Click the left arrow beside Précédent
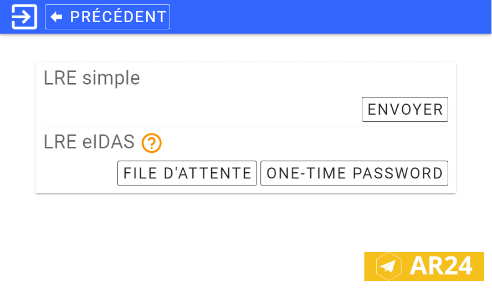This screenshot has width=492, height=288. [57, 17]
